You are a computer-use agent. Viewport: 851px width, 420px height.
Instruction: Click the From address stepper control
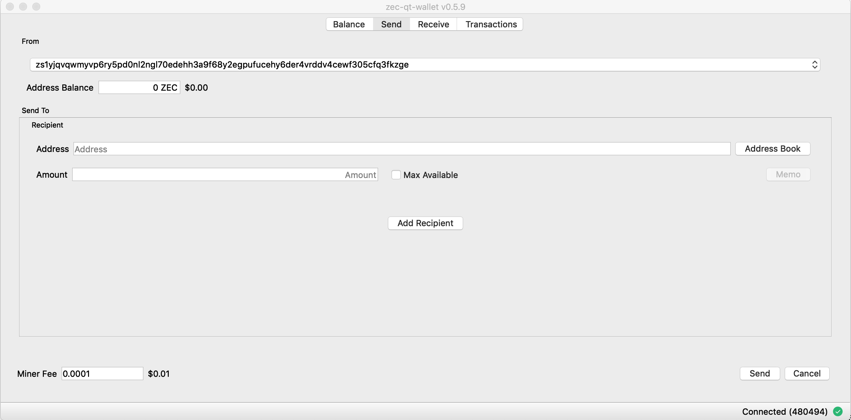[815, 65]
